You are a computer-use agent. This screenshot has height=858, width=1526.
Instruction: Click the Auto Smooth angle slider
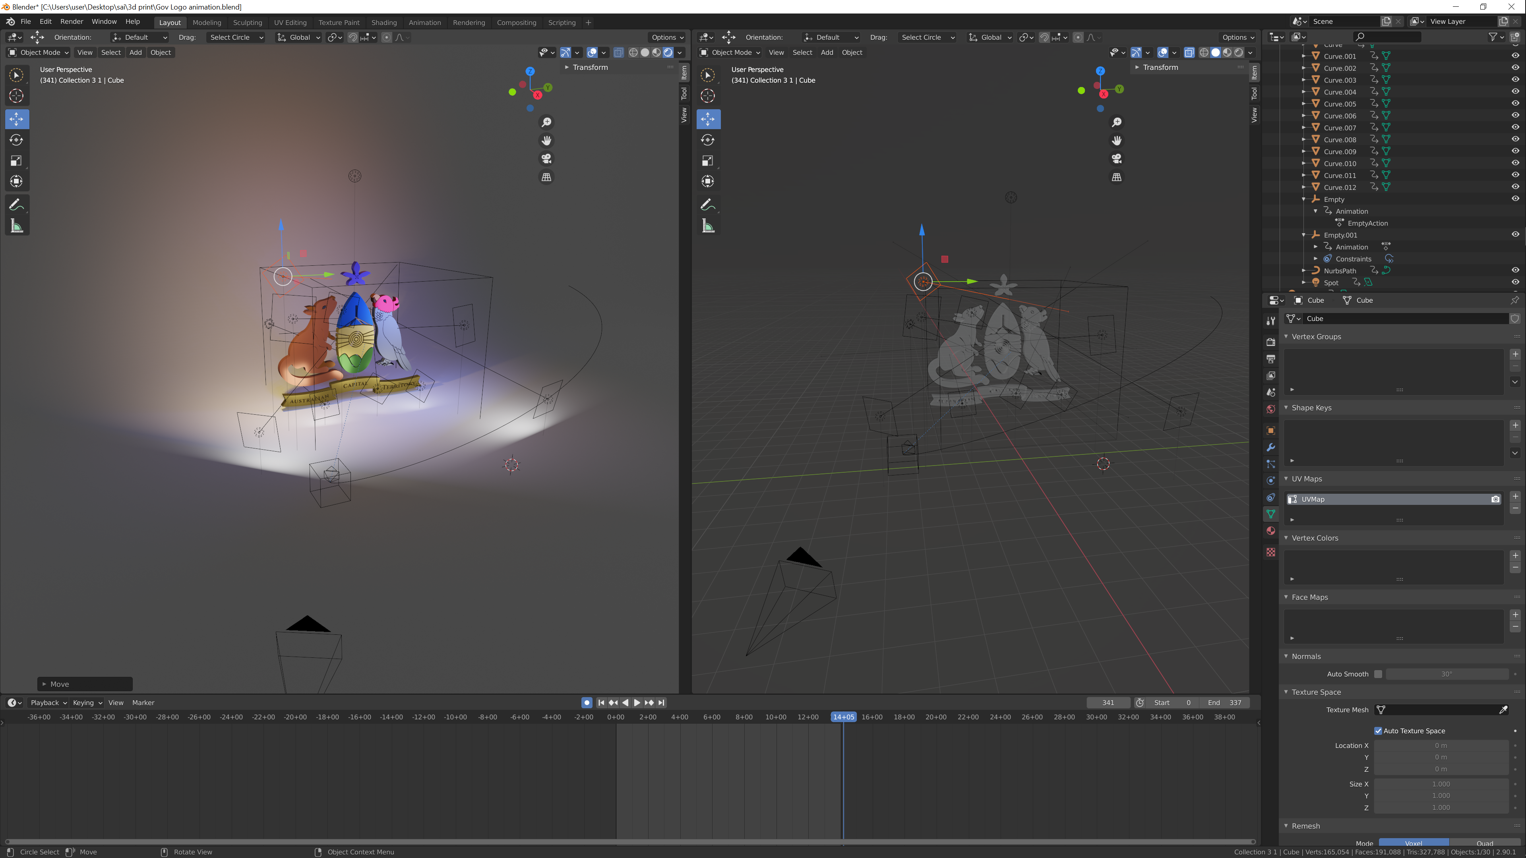[x=1447, y=674]
